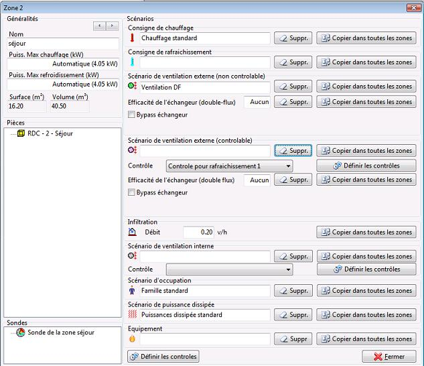Click 'Définir les controles' at the bottom
This screenshot has height=366, width=424.
coord(163,356)
